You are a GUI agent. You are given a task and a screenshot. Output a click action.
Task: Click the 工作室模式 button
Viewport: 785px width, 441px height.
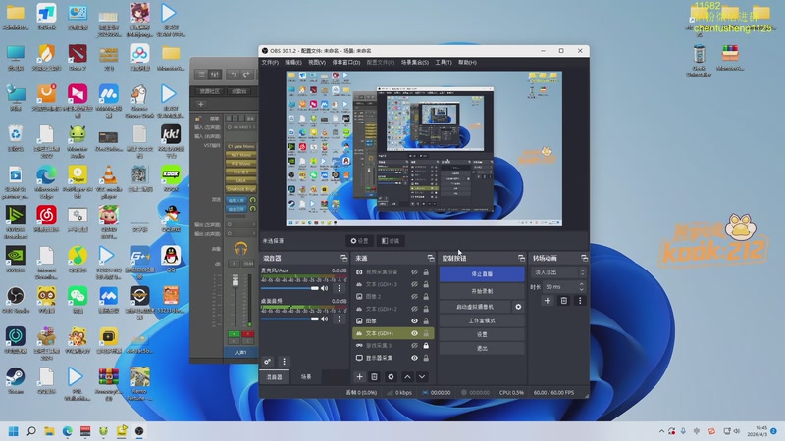pos(482,320)
